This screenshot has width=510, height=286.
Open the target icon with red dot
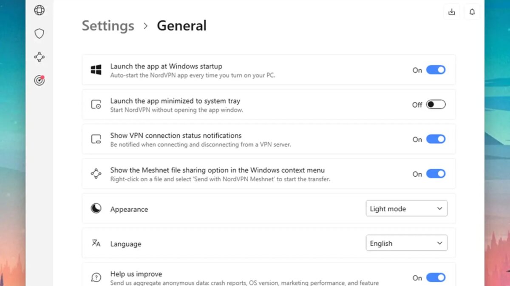[x=40, y=80]
